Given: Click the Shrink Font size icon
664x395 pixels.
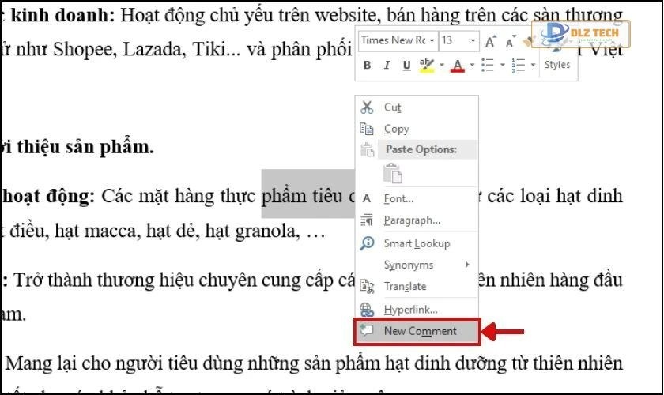Looking at the screenshot, I should 510,41.
